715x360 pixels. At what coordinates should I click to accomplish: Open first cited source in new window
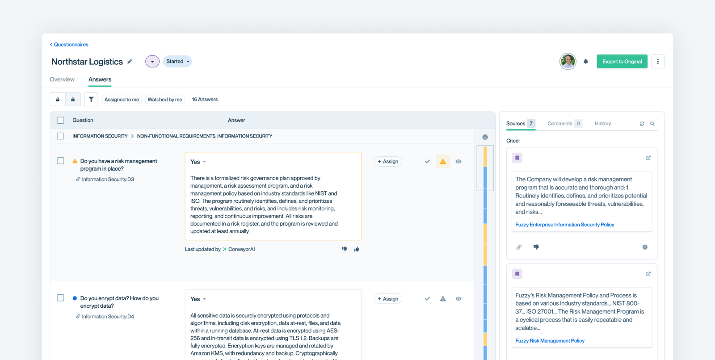pos(648,158)
